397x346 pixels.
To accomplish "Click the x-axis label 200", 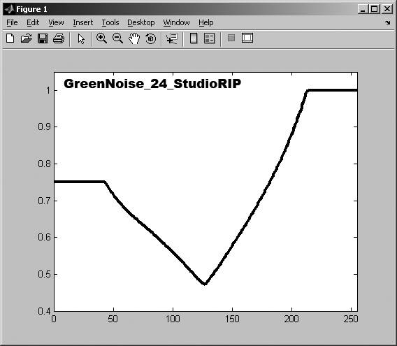I will [291, 319].
